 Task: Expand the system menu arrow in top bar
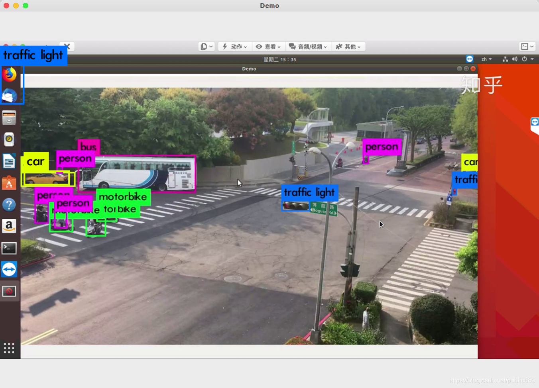click(x=532, y=59)
